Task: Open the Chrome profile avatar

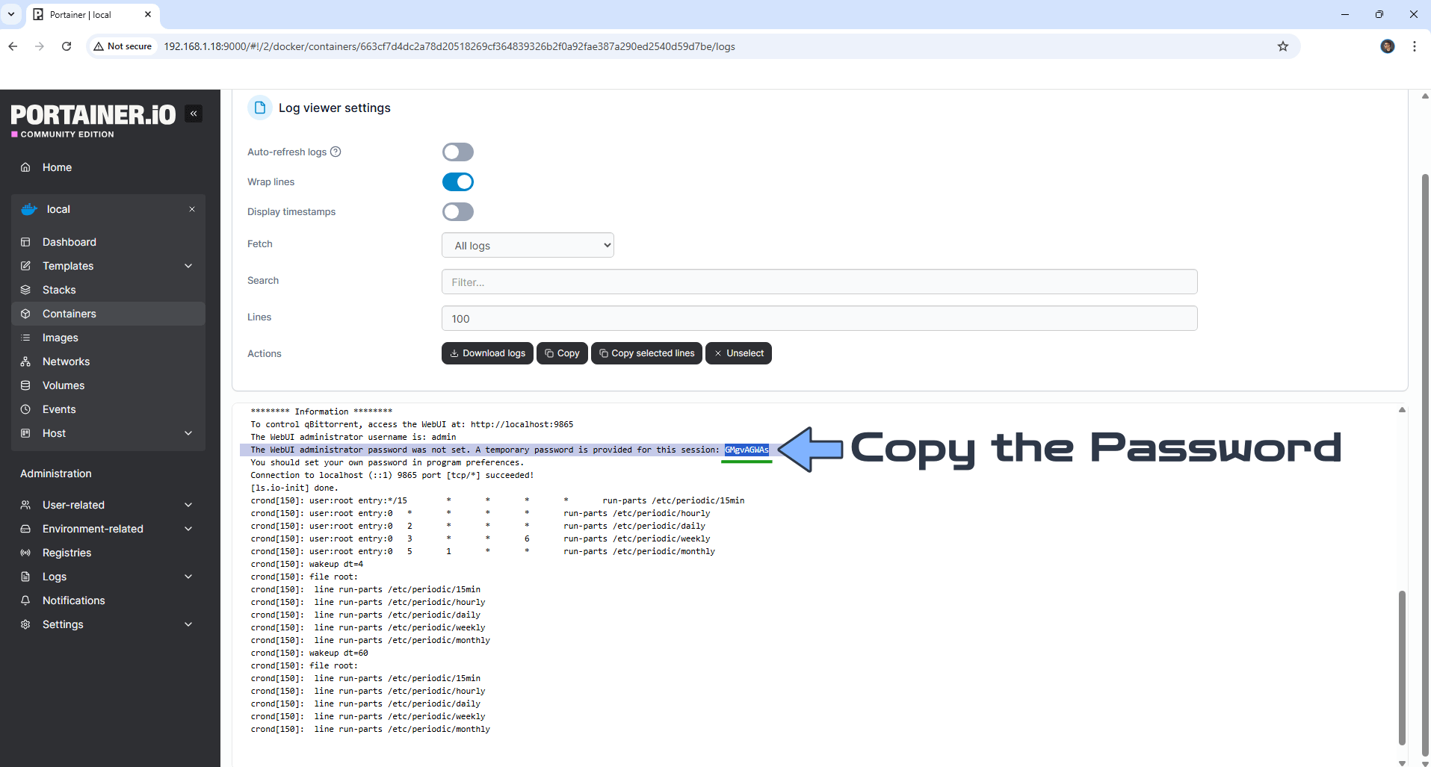Action: click(x=1387, y=46)
